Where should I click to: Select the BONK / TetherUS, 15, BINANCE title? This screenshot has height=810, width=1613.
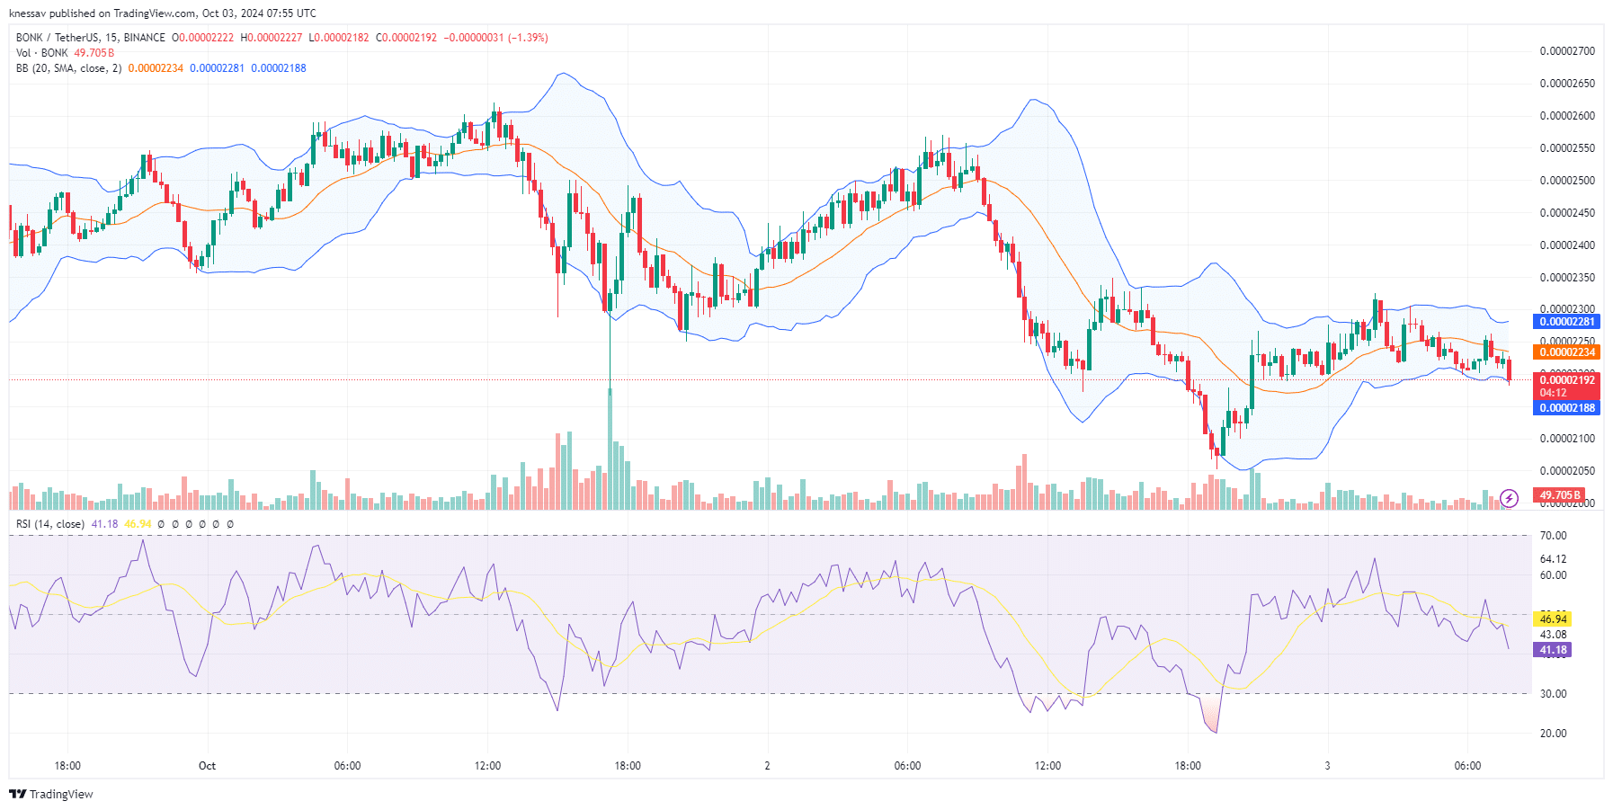91,38
